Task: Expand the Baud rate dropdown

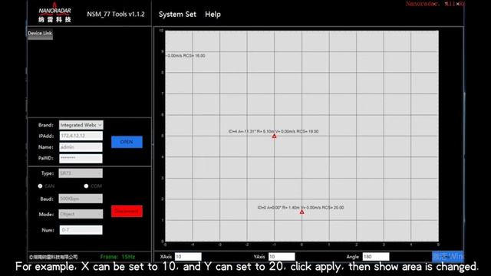Action: pyautogui.click(x=81, y=199)
